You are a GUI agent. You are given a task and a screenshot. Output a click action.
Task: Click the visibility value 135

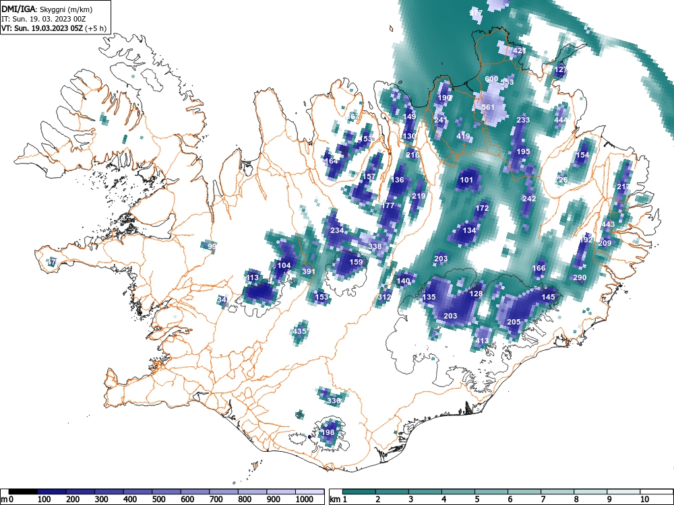coord(429,297)
